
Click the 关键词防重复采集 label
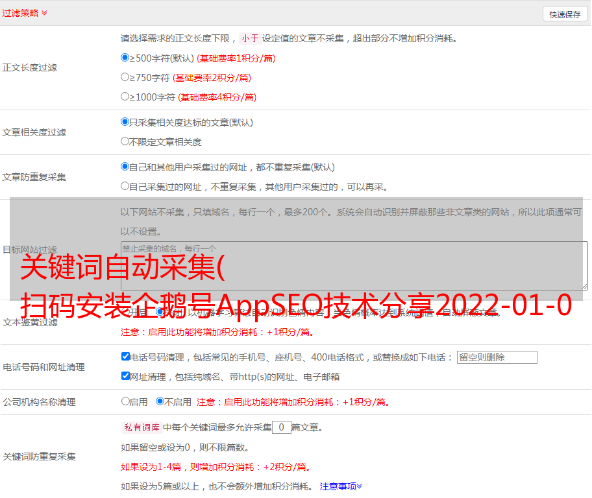click(39, 456)
